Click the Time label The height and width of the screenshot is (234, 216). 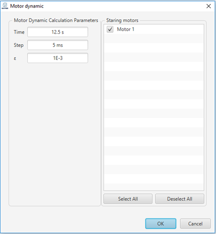coord(19,32)
